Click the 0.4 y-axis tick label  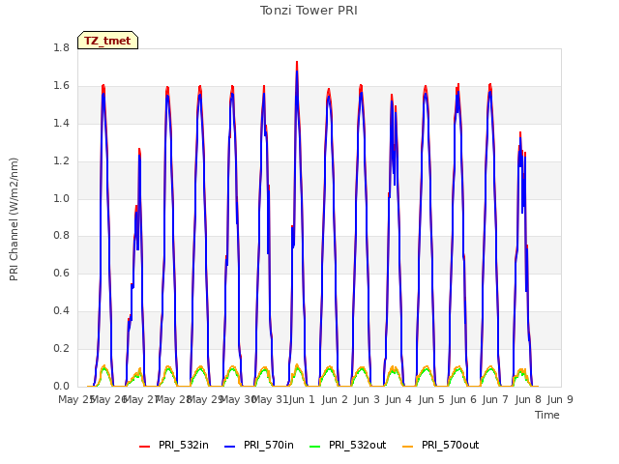61,311
